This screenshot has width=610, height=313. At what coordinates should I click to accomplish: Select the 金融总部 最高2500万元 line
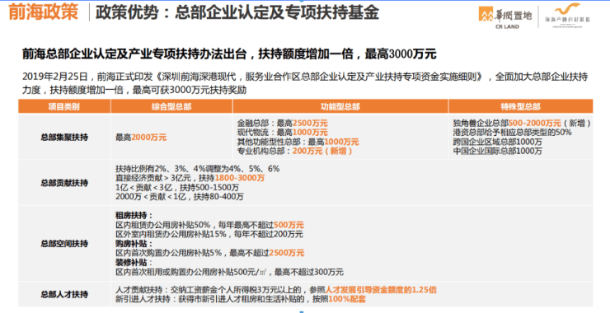pyautogui.click(x=283, y=124)
